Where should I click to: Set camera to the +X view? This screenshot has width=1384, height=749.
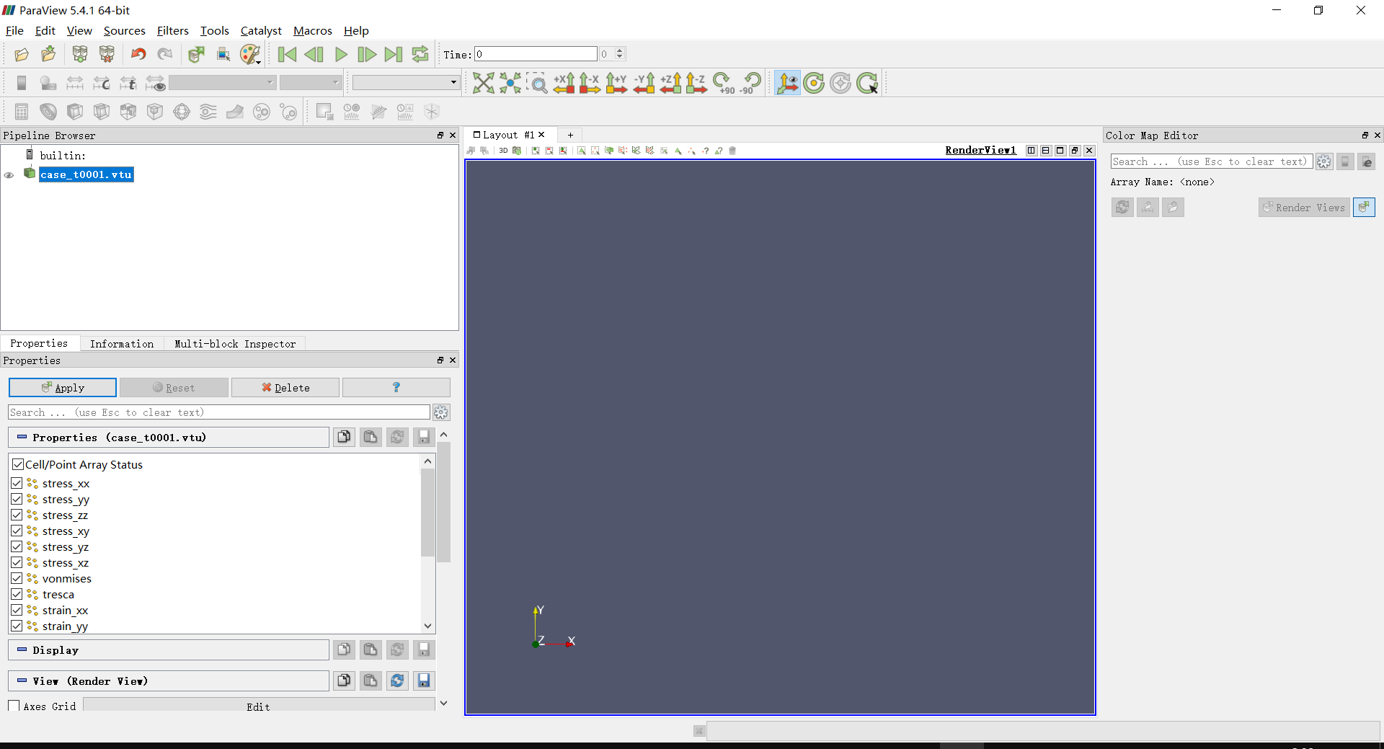[x=564, y=83]
